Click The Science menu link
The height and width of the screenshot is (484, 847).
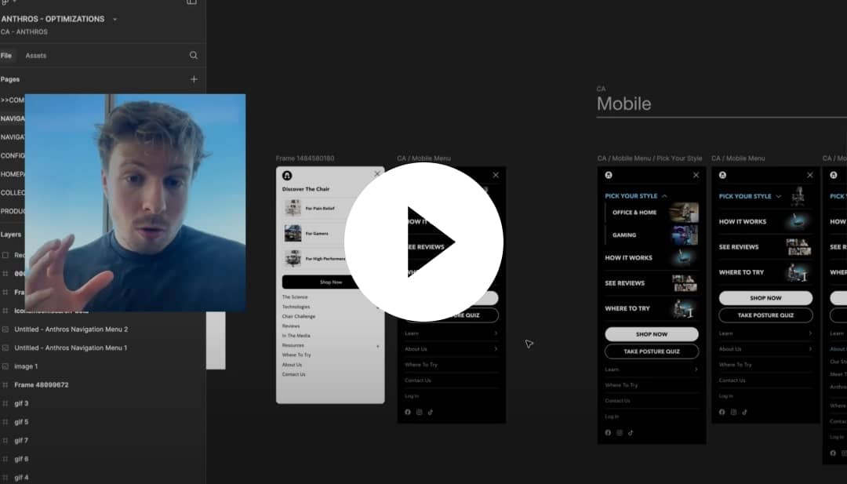295,297
